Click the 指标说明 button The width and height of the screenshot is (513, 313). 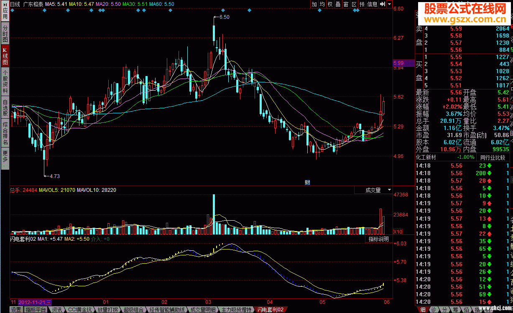click(378, 239)
